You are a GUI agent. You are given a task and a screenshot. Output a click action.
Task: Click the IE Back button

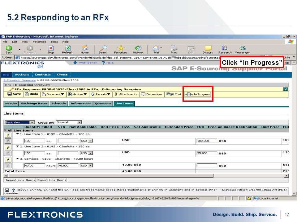click(9, 49)
